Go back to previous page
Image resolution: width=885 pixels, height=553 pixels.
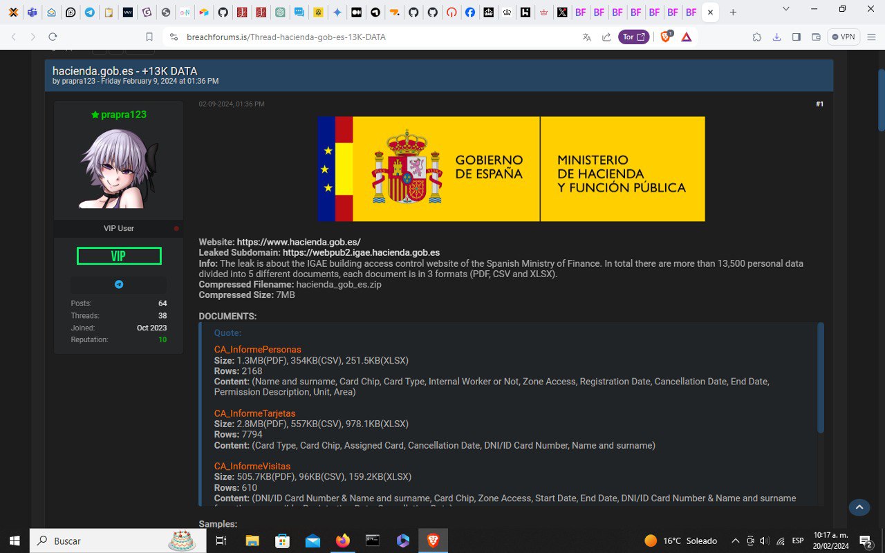coord(14,37)
